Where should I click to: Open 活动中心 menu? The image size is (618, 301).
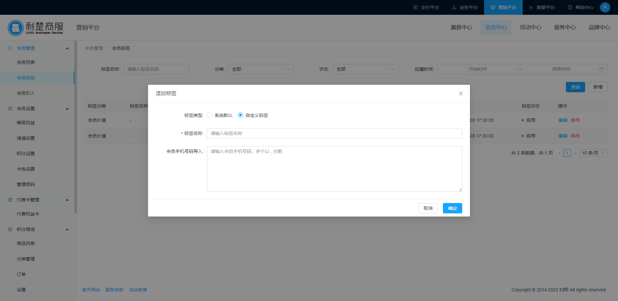coord(530,28)
